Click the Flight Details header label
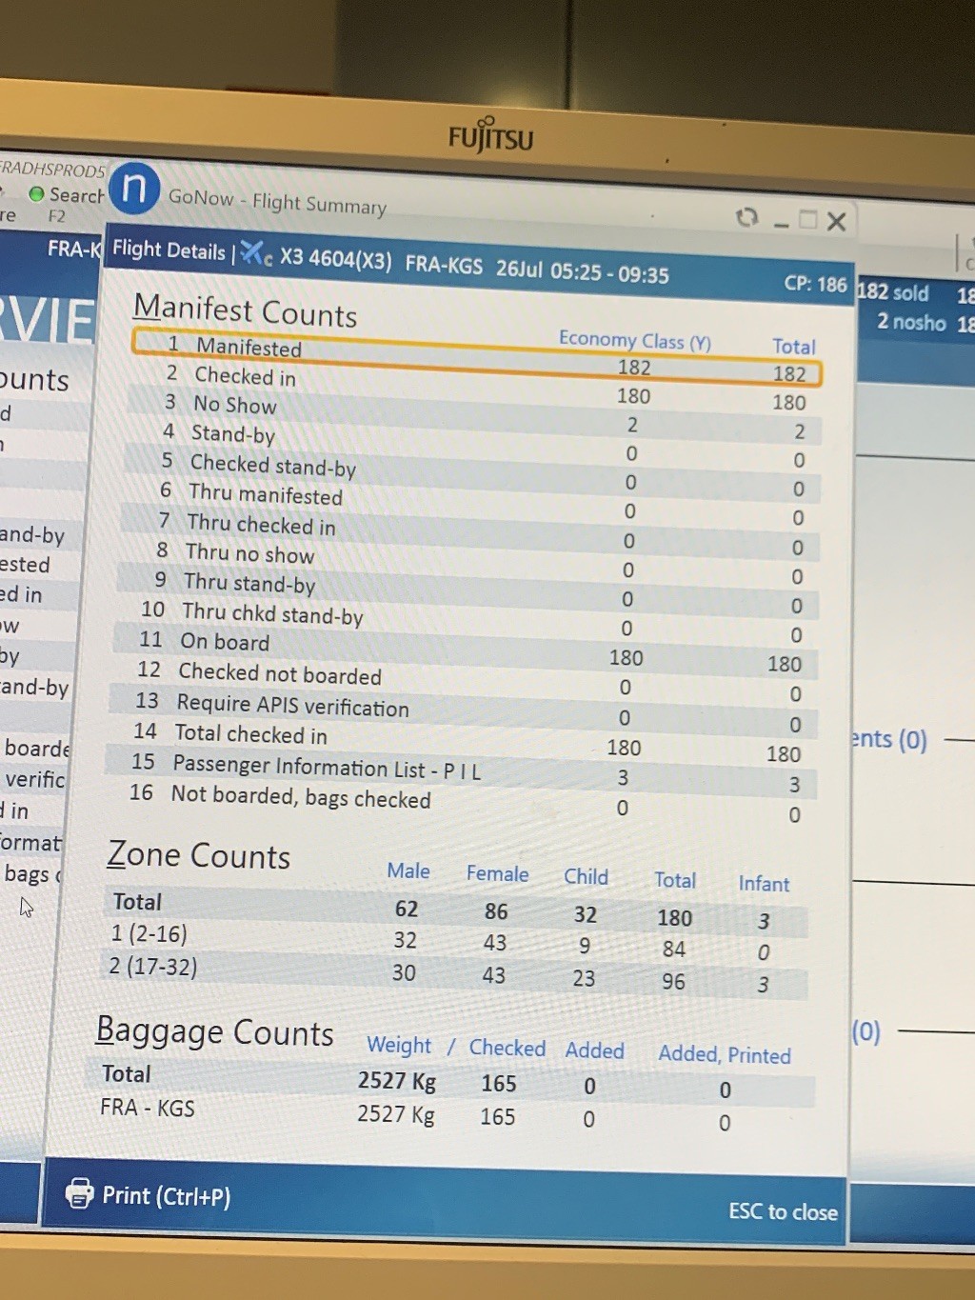975x1300 pixels. coord(169,250)
